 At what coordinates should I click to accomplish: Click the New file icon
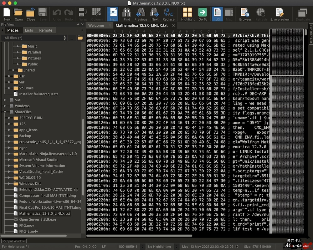coord(7,14)
